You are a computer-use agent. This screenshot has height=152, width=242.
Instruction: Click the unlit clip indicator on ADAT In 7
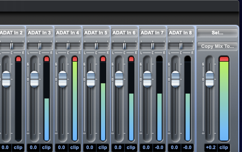pyautogui.click(x=160, y=59)
